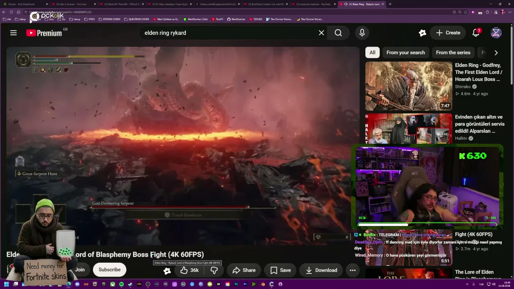Screen dimensions: 514x289
Task: Open more actions three-dot menu
Action: pos(353,270)
